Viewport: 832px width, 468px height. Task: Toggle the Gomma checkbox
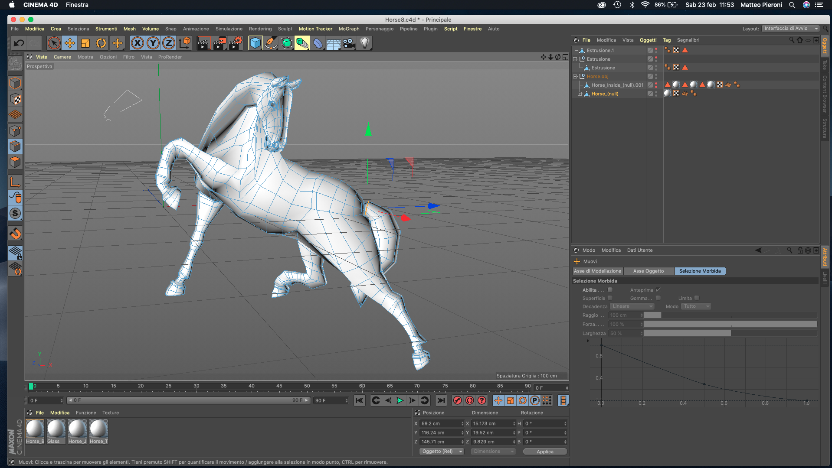click(x=658, y=298)
